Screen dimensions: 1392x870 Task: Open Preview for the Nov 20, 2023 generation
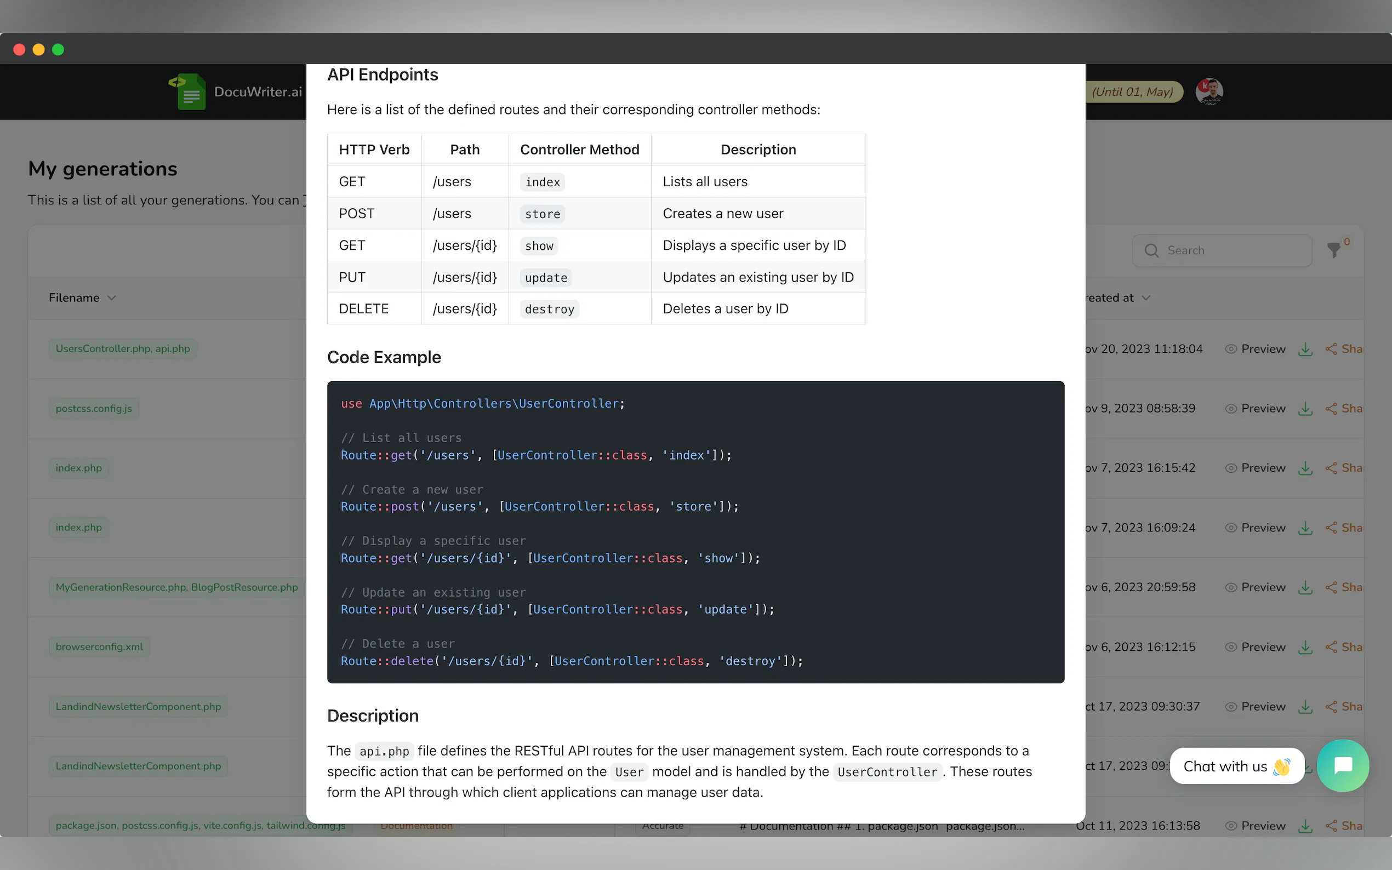pos(1263,348)
